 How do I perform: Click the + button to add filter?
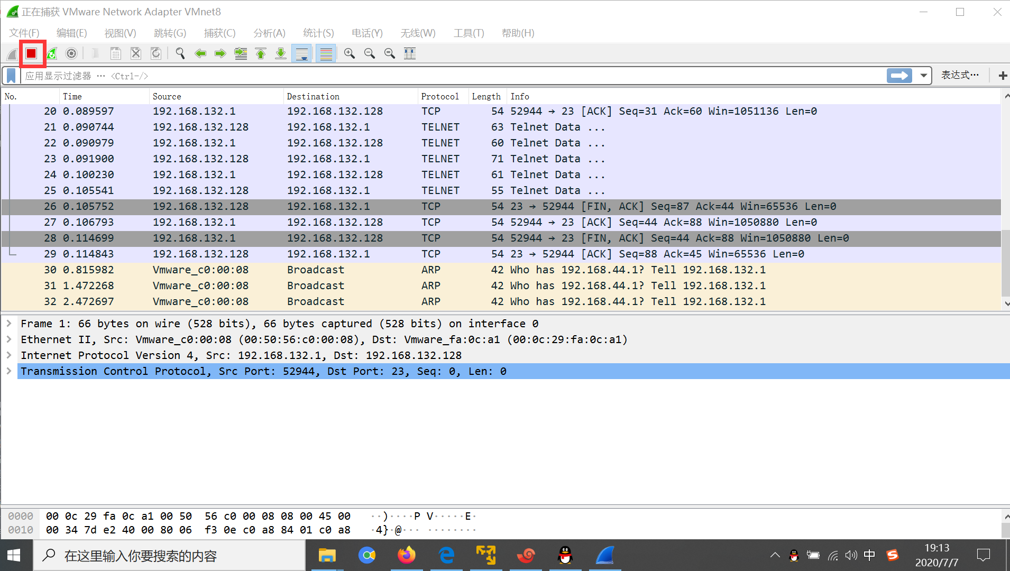click(1002, 75)
